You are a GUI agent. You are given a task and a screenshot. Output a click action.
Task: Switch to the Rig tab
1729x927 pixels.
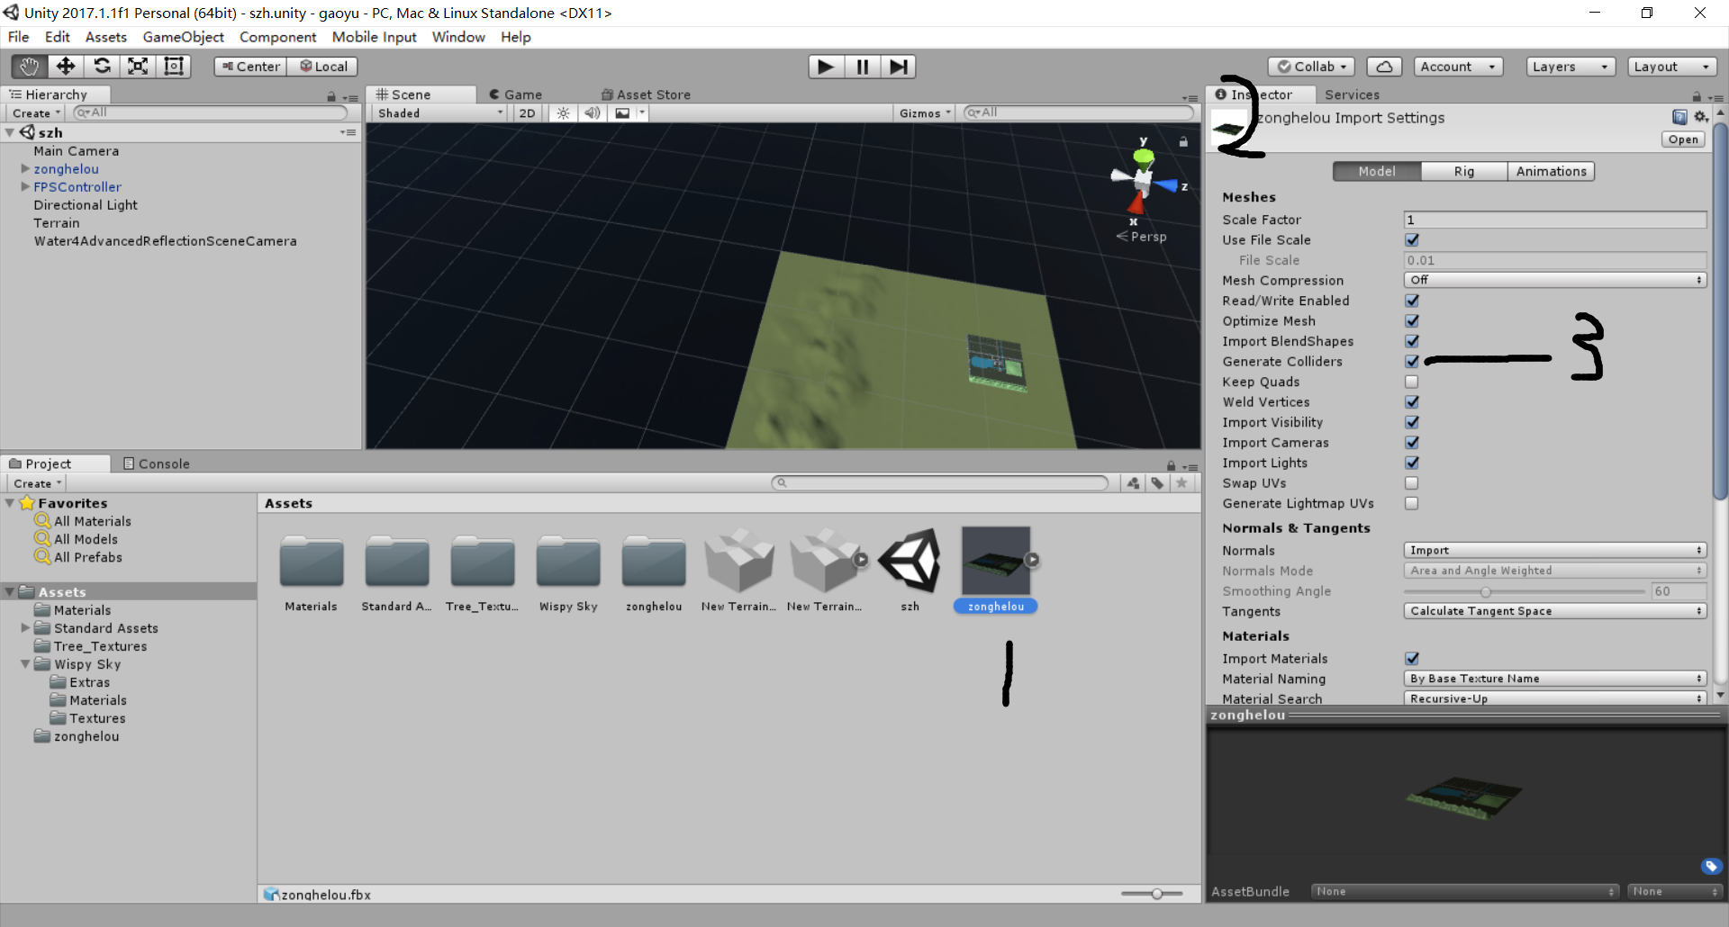[x=1464, y=171]
